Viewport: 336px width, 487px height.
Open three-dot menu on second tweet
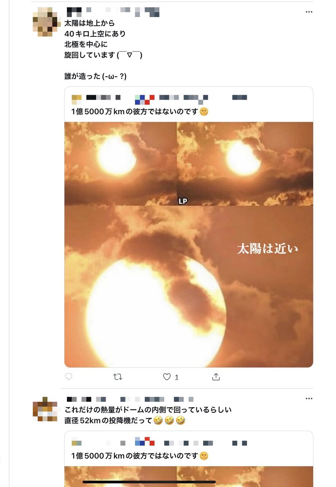coord(309,399)
